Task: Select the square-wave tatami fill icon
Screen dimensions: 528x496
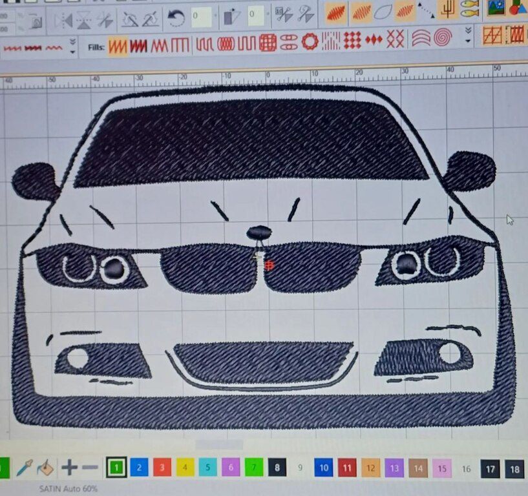Action: coord(247,43)
